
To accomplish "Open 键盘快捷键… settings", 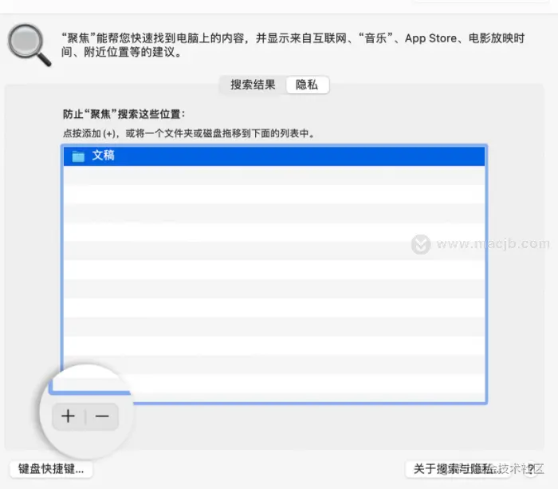I will (x=51, y=469).
